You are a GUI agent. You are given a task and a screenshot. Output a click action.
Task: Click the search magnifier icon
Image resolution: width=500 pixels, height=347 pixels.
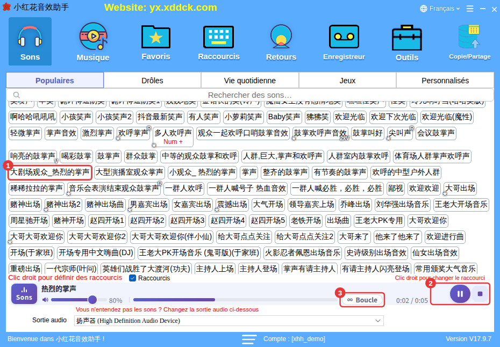(17, 95)
